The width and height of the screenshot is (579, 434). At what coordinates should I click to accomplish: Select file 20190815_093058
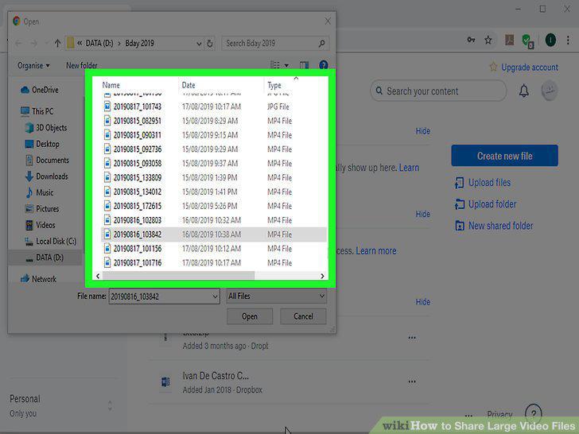[x=213, y=164]
